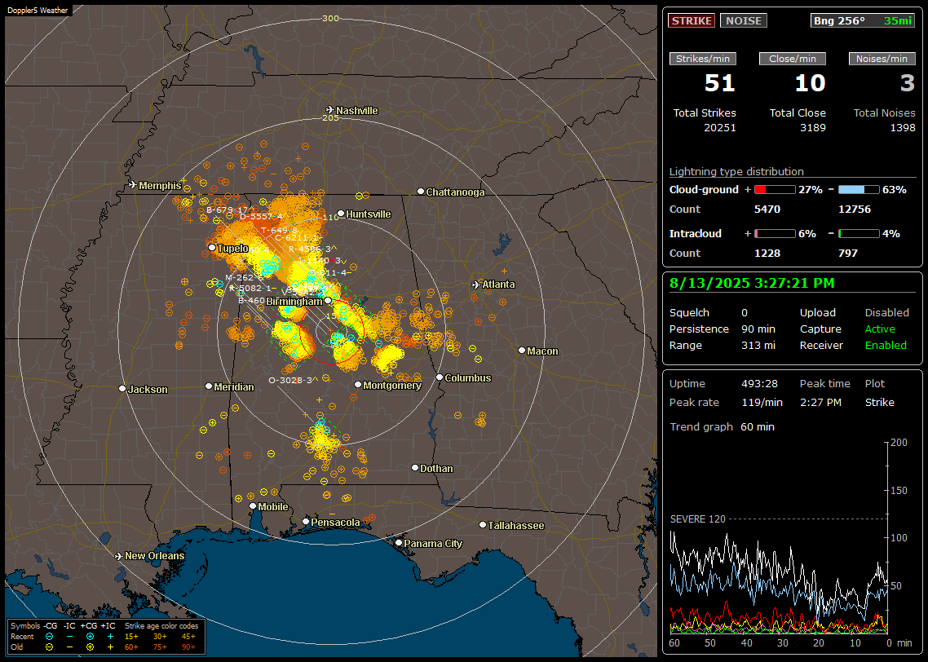Click the Squelch value 0

point(745,312)
